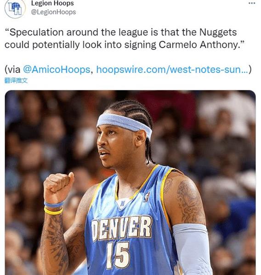Open the attached Denver jersey photo
The height and width of the screenshot is (275, 261).
click(130, 182)
